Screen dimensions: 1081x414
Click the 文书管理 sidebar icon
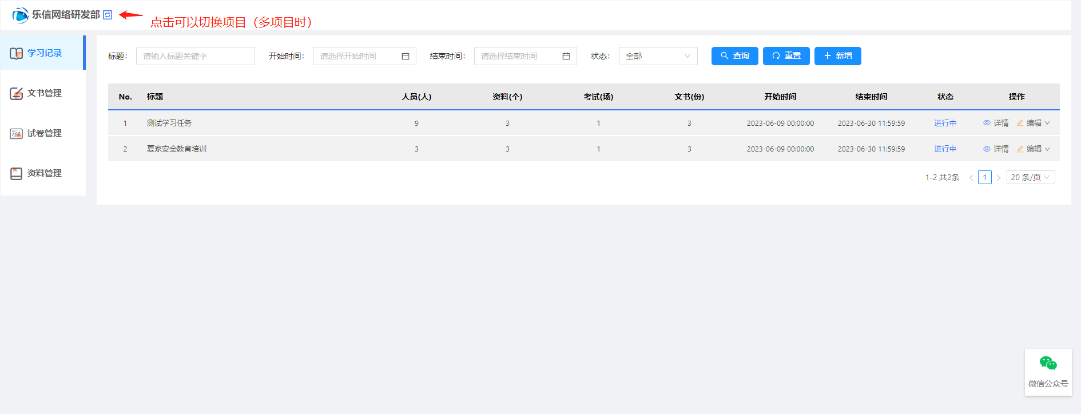pos(17,93)
